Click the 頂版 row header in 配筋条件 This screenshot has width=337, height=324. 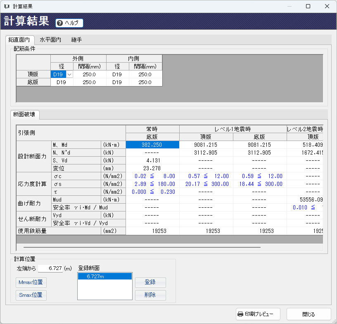33,74
